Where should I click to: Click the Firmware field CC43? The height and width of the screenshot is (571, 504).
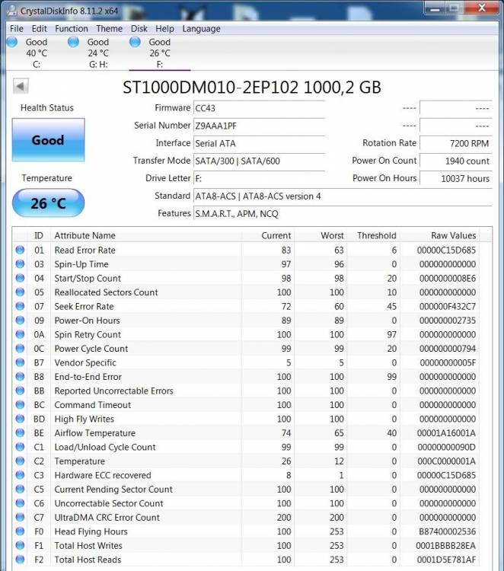pyautogui.click(x=259, y=108)
